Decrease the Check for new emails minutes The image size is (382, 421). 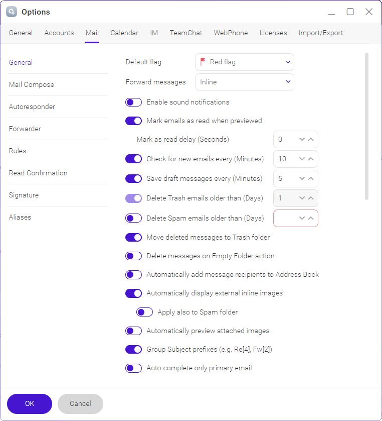pos(302,159)
